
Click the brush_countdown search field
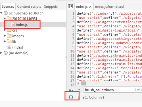tap(113, 90)
